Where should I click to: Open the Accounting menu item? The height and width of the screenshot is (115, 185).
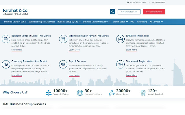(142, 22)
